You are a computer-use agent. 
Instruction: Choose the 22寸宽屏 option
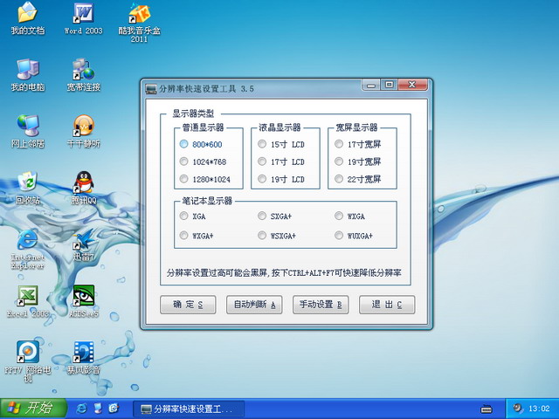pyautogui.click(x=358, y=179)
